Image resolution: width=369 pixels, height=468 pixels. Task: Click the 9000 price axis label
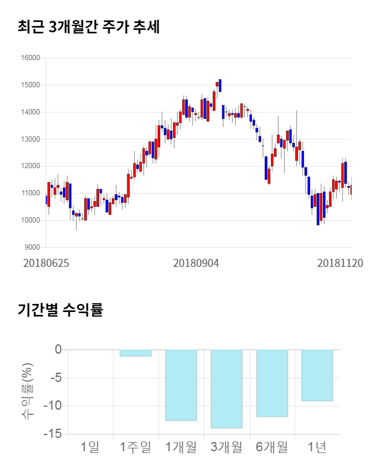pos(33,247)
